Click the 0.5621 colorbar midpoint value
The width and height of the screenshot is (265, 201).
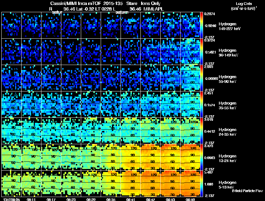[210, 52]
